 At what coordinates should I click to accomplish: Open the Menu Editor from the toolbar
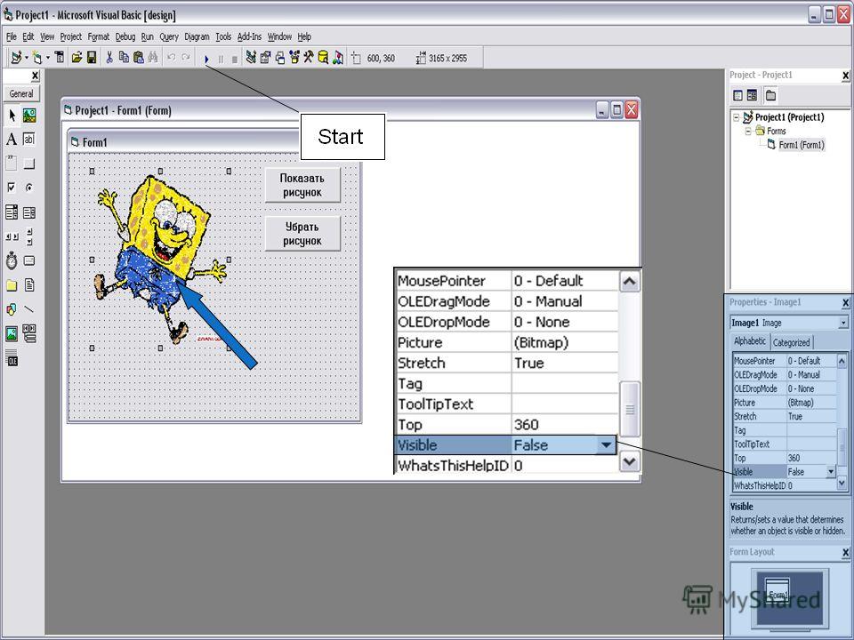pyautogui.click(x=60, y=57)
